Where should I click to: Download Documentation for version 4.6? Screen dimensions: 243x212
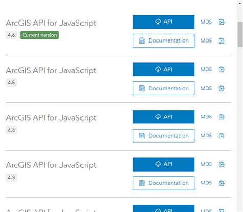(x=164, y=41)
